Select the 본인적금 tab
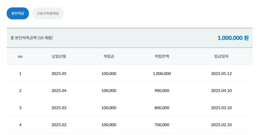Viewport: 258px width, 135px height. point(18,13)
